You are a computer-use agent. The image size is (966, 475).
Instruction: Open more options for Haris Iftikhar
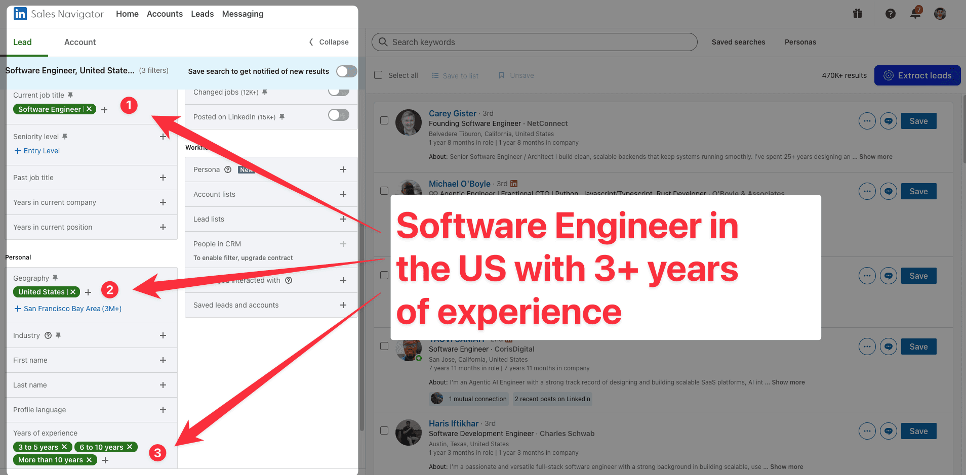867,431
